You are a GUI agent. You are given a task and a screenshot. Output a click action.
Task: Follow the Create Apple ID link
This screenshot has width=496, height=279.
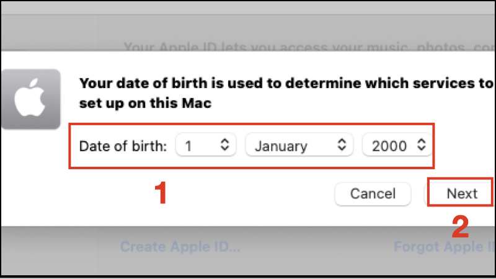pyautogui.click(x=180, y=247)
